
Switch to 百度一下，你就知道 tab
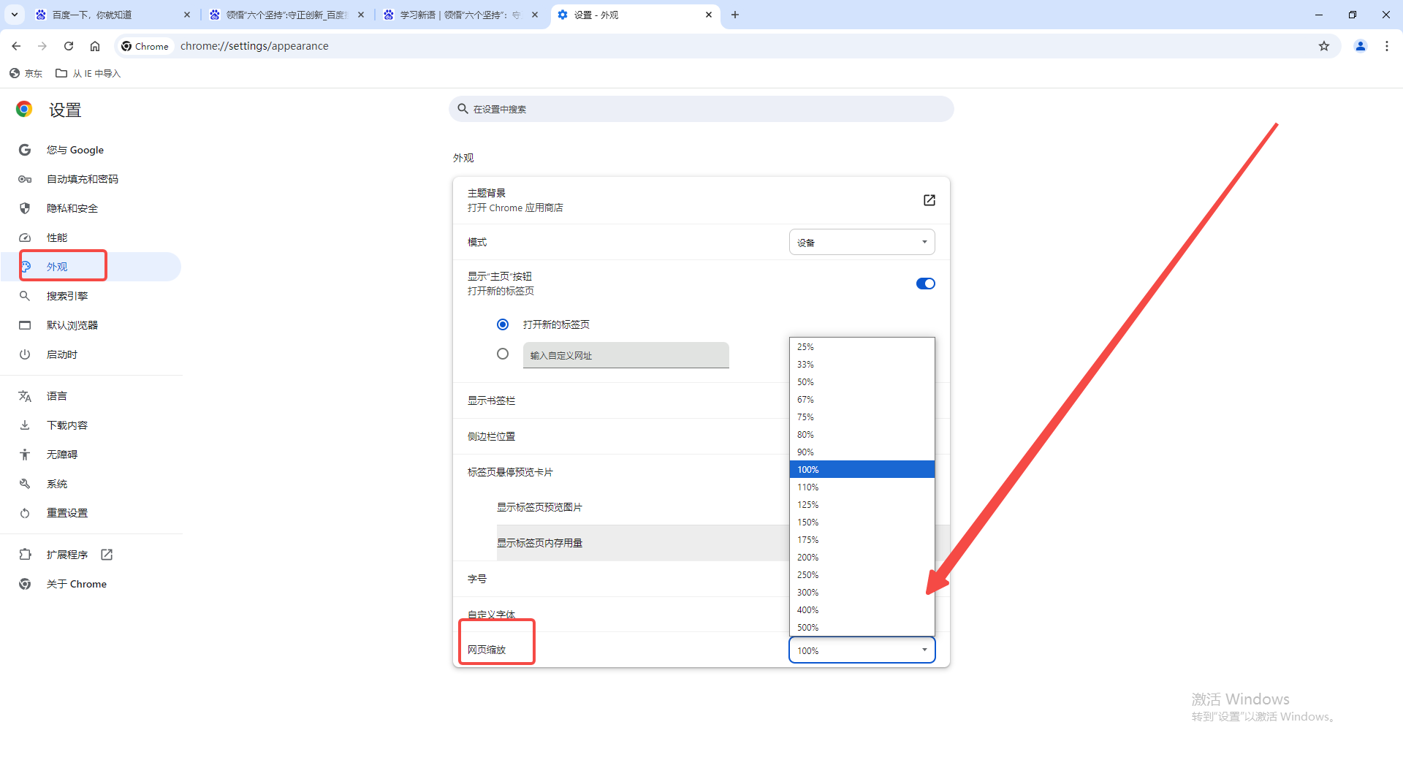click(113, 15)
